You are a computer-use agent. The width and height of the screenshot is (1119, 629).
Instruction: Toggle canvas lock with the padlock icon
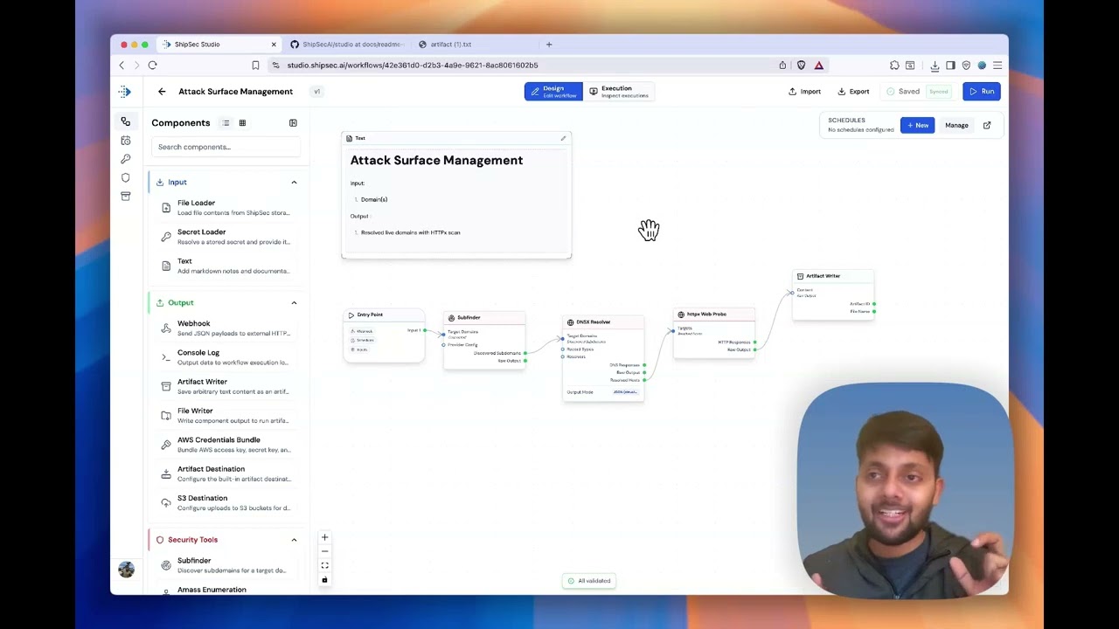324,580
